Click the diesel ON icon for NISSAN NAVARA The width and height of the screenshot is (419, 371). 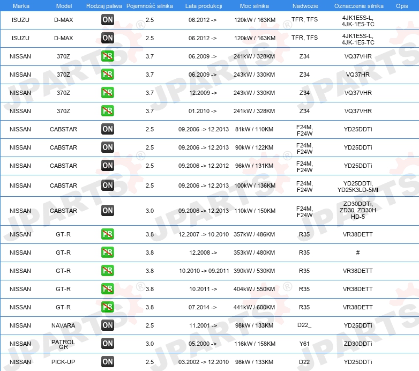tap(107, 325)
